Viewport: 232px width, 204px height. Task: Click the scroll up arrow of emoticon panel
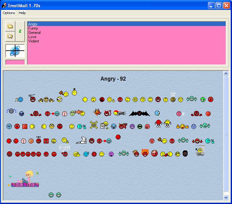click(226, 73)
